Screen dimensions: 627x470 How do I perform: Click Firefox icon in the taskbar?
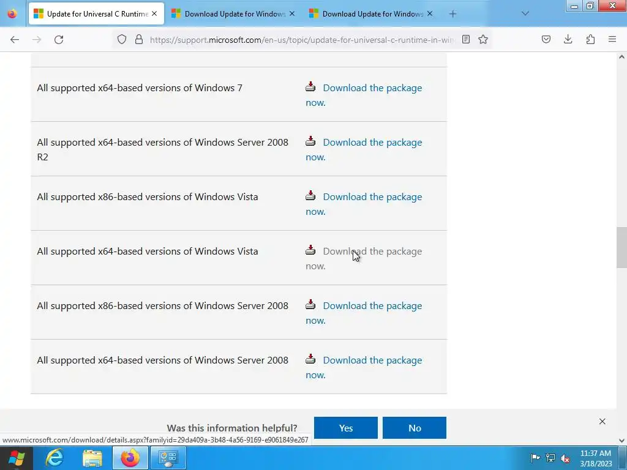click(x=130, y=458)
